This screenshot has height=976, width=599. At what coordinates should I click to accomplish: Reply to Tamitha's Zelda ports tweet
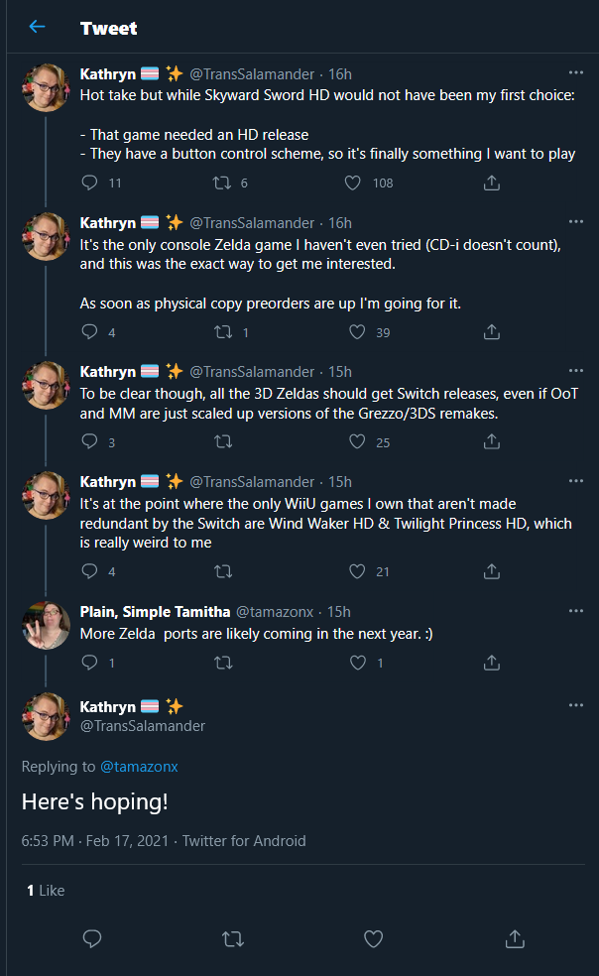pyautogui.click(x=89, y=663)
